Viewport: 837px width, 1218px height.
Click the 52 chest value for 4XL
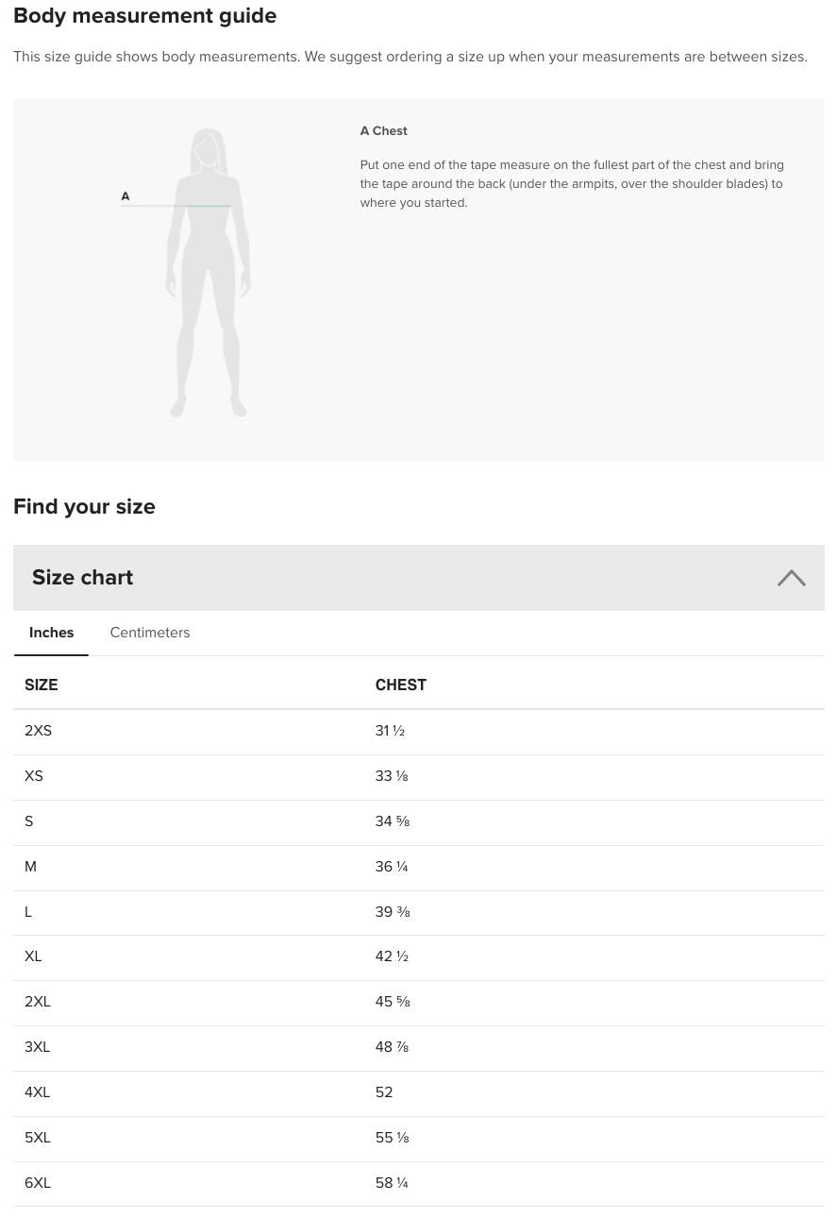(384, 1092)
